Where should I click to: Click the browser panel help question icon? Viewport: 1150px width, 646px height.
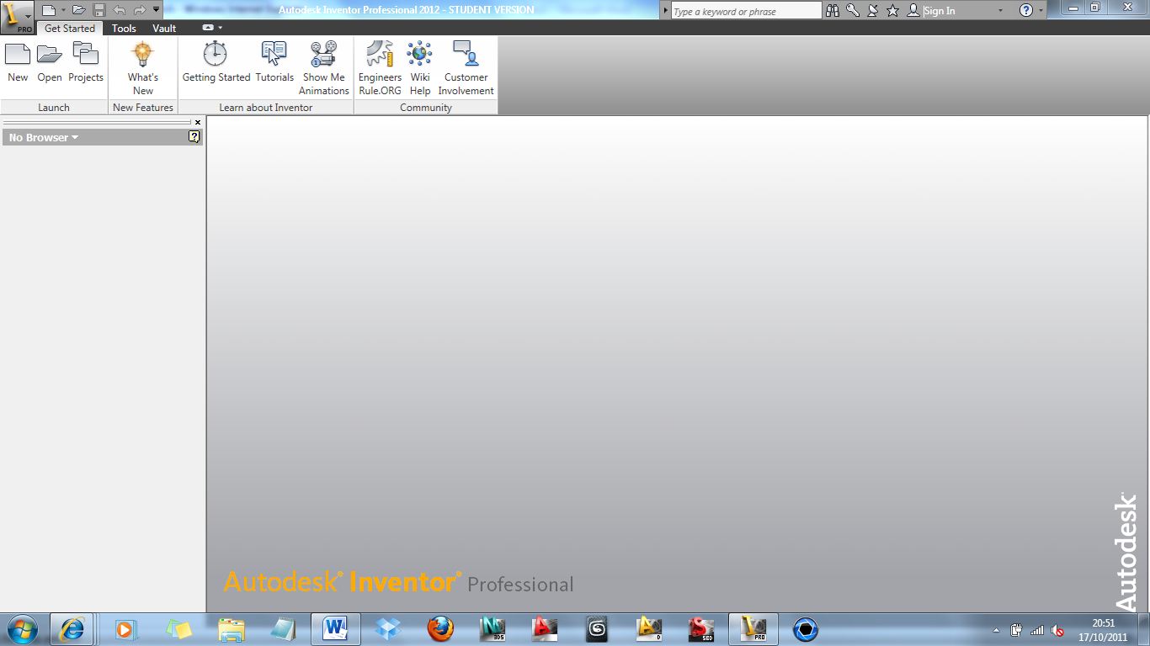click(x=194, y=136)
